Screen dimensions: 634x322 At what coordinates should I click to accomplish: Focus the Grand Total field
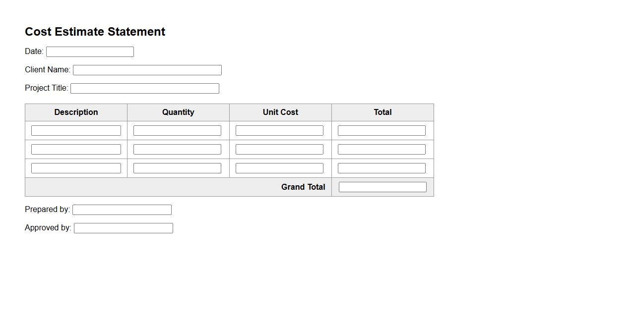click(x=382, y=187)
